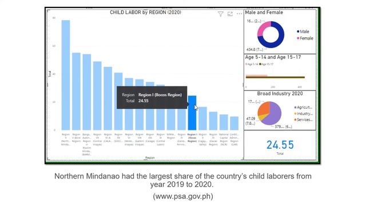Click the bold Region I axis label
The height and width of the screenshot is (206, 366).
click(x=192, y=138)
